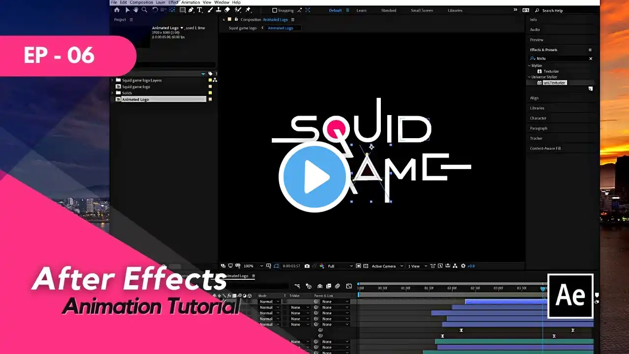Click the timeline current time indicator
Screen dimensions: 629x354
(x=543, y=289)
